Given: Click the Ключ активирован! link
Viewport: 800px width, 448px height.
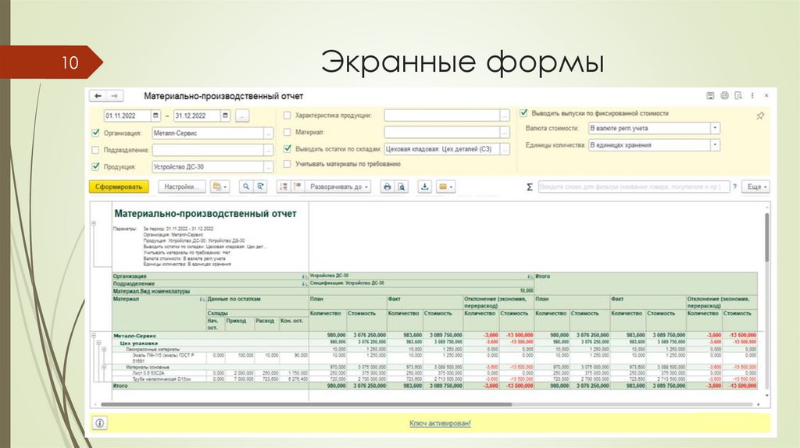Looking at the screenshot, I should 440,423.
